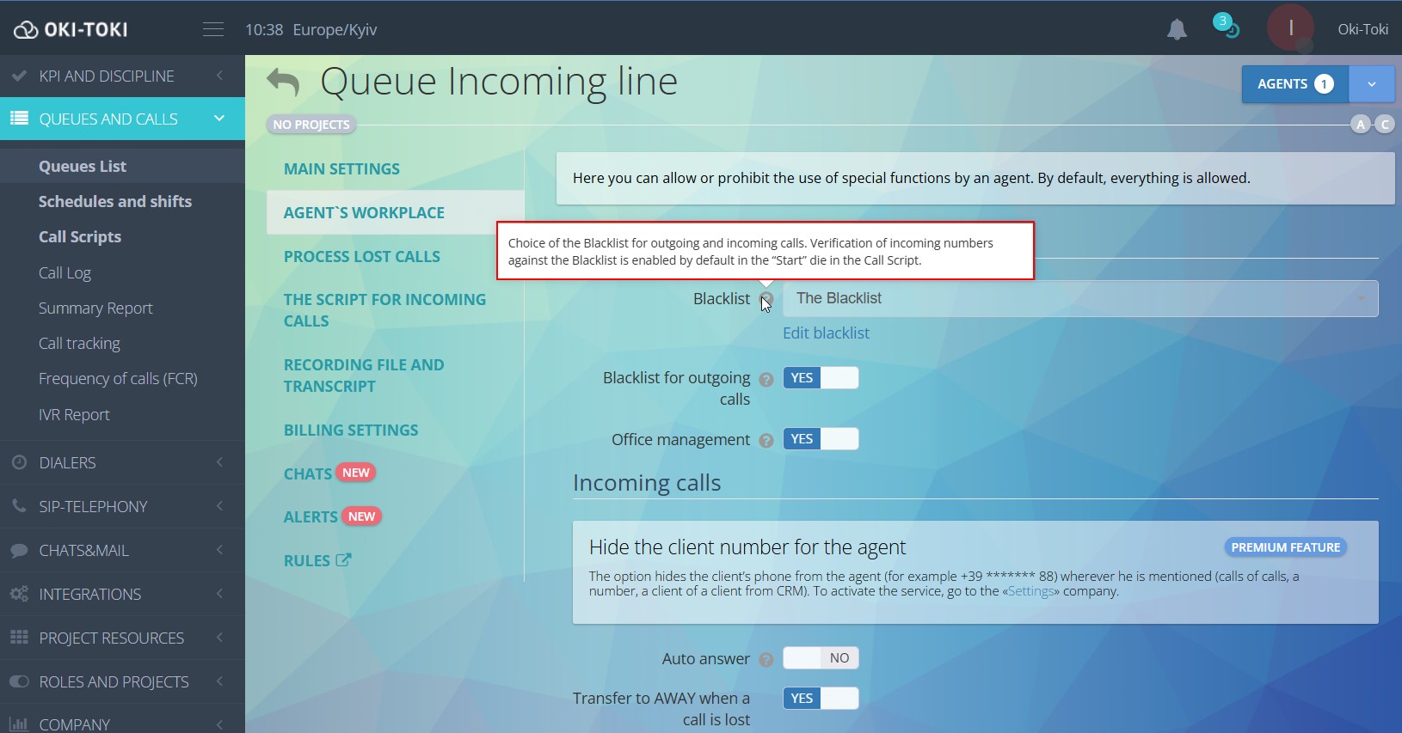
Task: Expand the Agents button dropdown arrow
Action: pos(1371,84)
